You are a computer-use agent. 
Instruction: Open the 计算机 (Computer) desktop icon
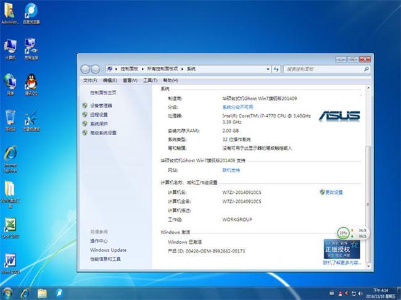(10, 48)
